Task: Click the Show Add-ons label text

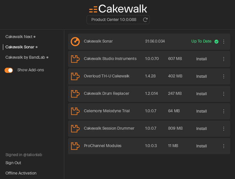Action: click(31, 70)
